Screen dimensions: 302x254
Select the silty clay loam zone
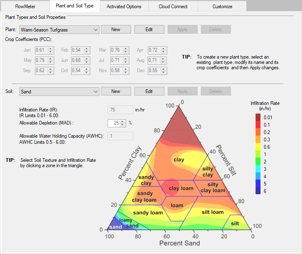click(213, 187)
